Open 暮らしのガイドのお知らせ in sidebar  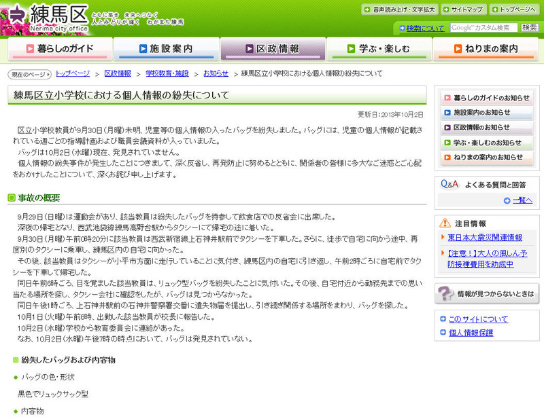pos(486,98)
